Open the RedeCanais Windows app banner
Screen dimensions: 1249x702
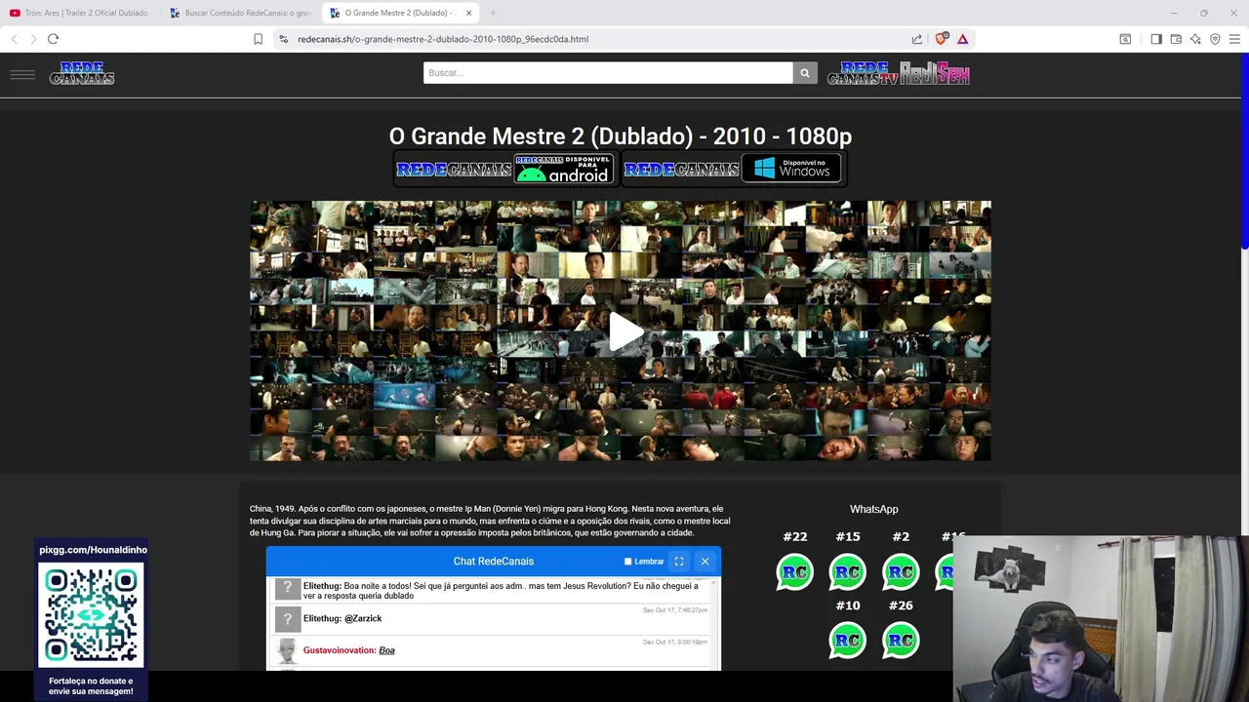[733, 170]
